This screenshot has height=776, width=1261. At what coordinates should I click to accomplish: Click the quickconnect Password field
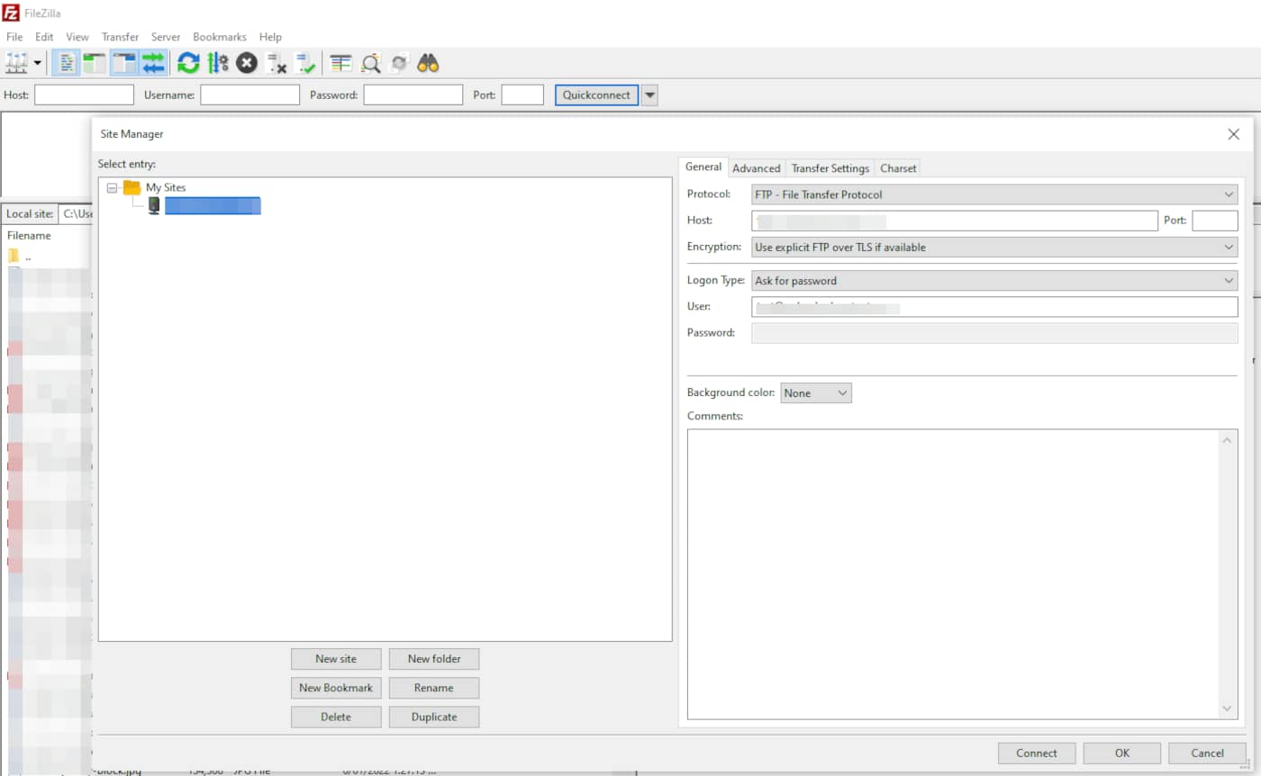413,95
